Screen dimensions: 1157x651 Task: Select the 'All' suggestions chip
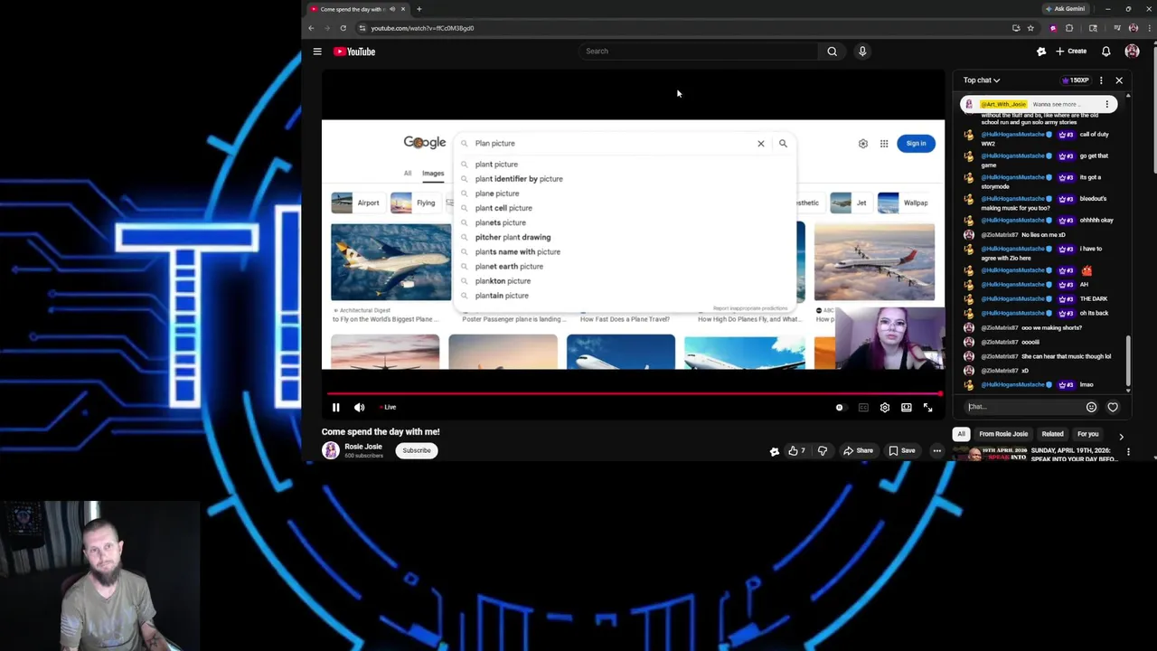(x=961, y=434)
